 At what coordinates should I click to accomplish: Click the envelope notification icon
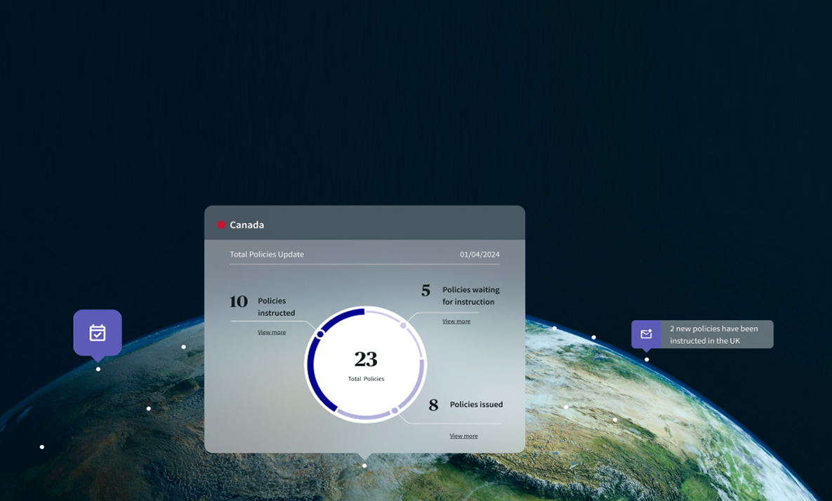click(x=646, y=334)
